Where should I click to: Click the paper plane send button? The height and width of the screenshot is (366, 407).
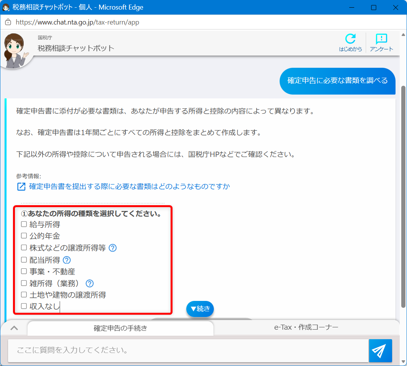[x=380, y=350]
